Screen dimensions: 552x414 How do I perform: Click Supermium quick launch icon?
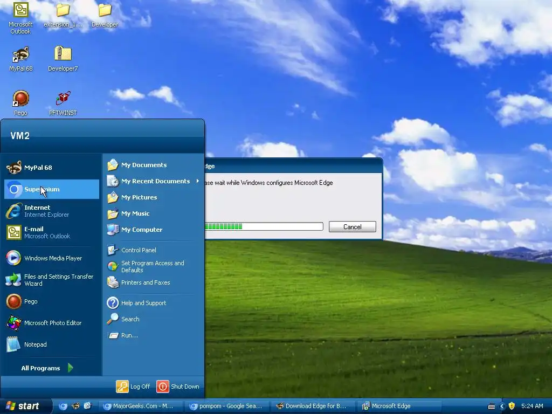[63, 406]
